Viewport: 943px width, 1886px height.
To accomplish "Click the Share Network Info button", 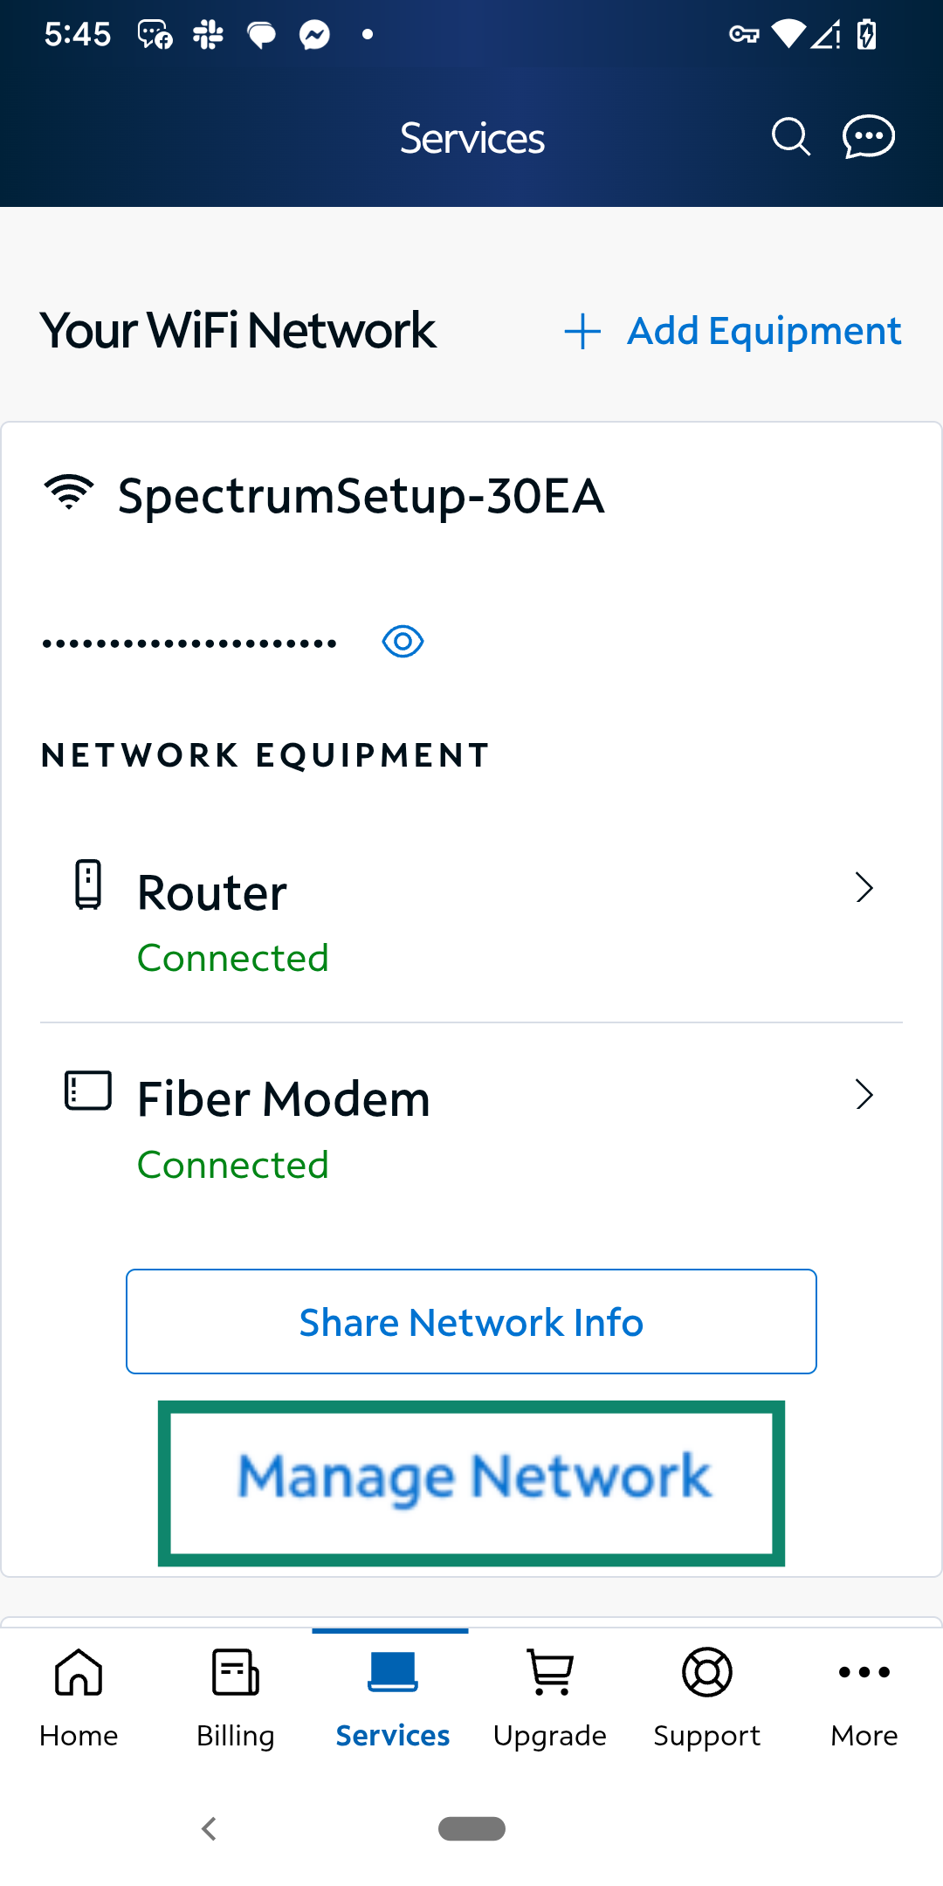I will [x=471, y=1321].
